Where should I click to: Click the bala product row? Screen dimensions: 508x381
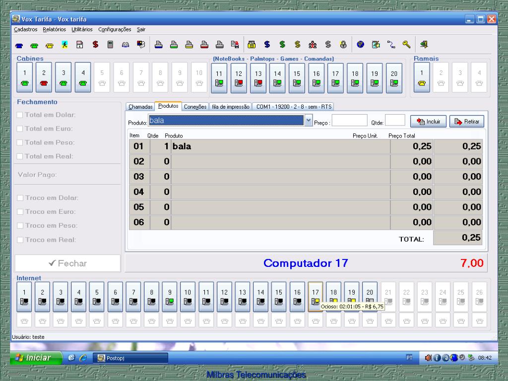306,146
